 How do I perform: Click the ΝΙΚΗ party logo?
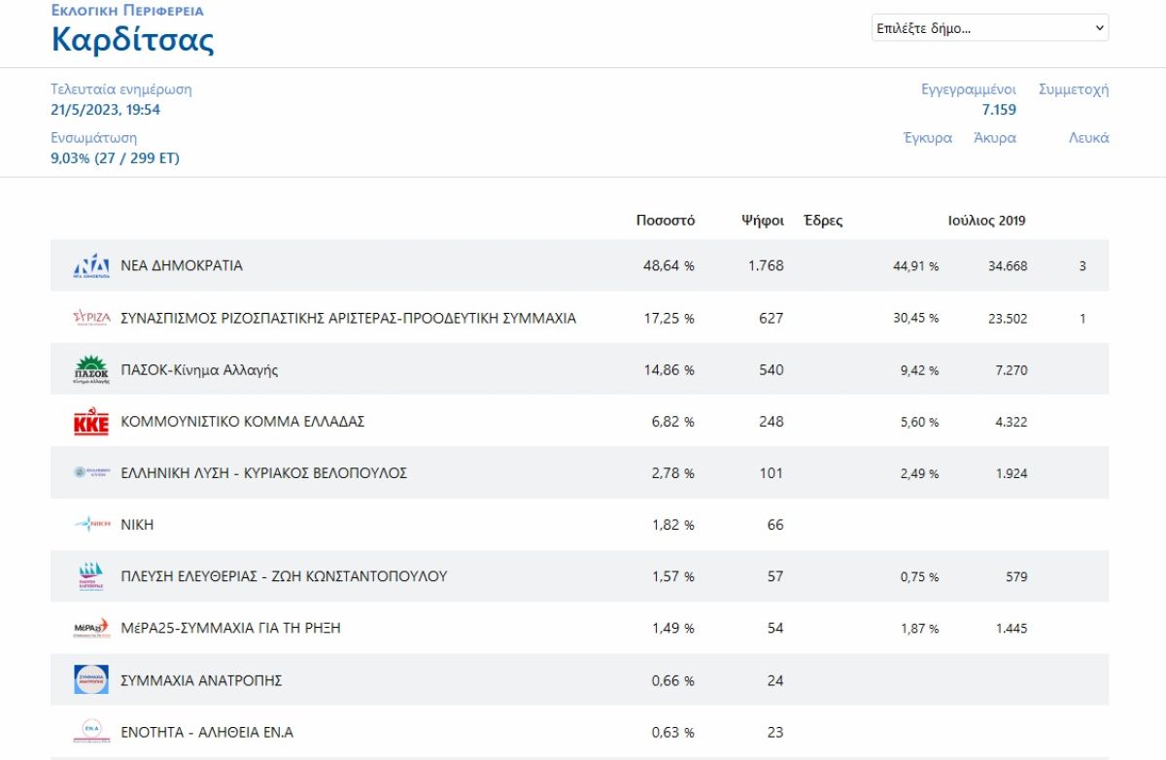(91, 525)
